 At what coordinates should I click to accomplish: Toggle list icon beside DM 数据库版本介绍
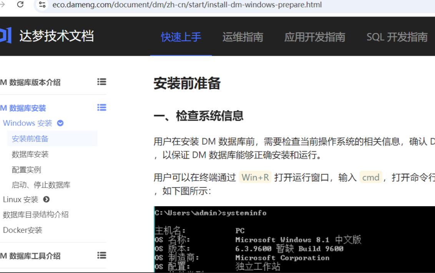coord(101,82)
